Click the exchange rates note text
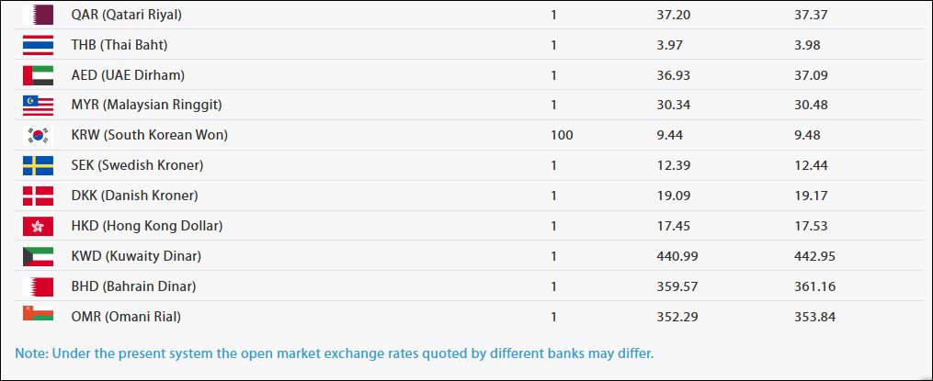 [x=334, y=353]
